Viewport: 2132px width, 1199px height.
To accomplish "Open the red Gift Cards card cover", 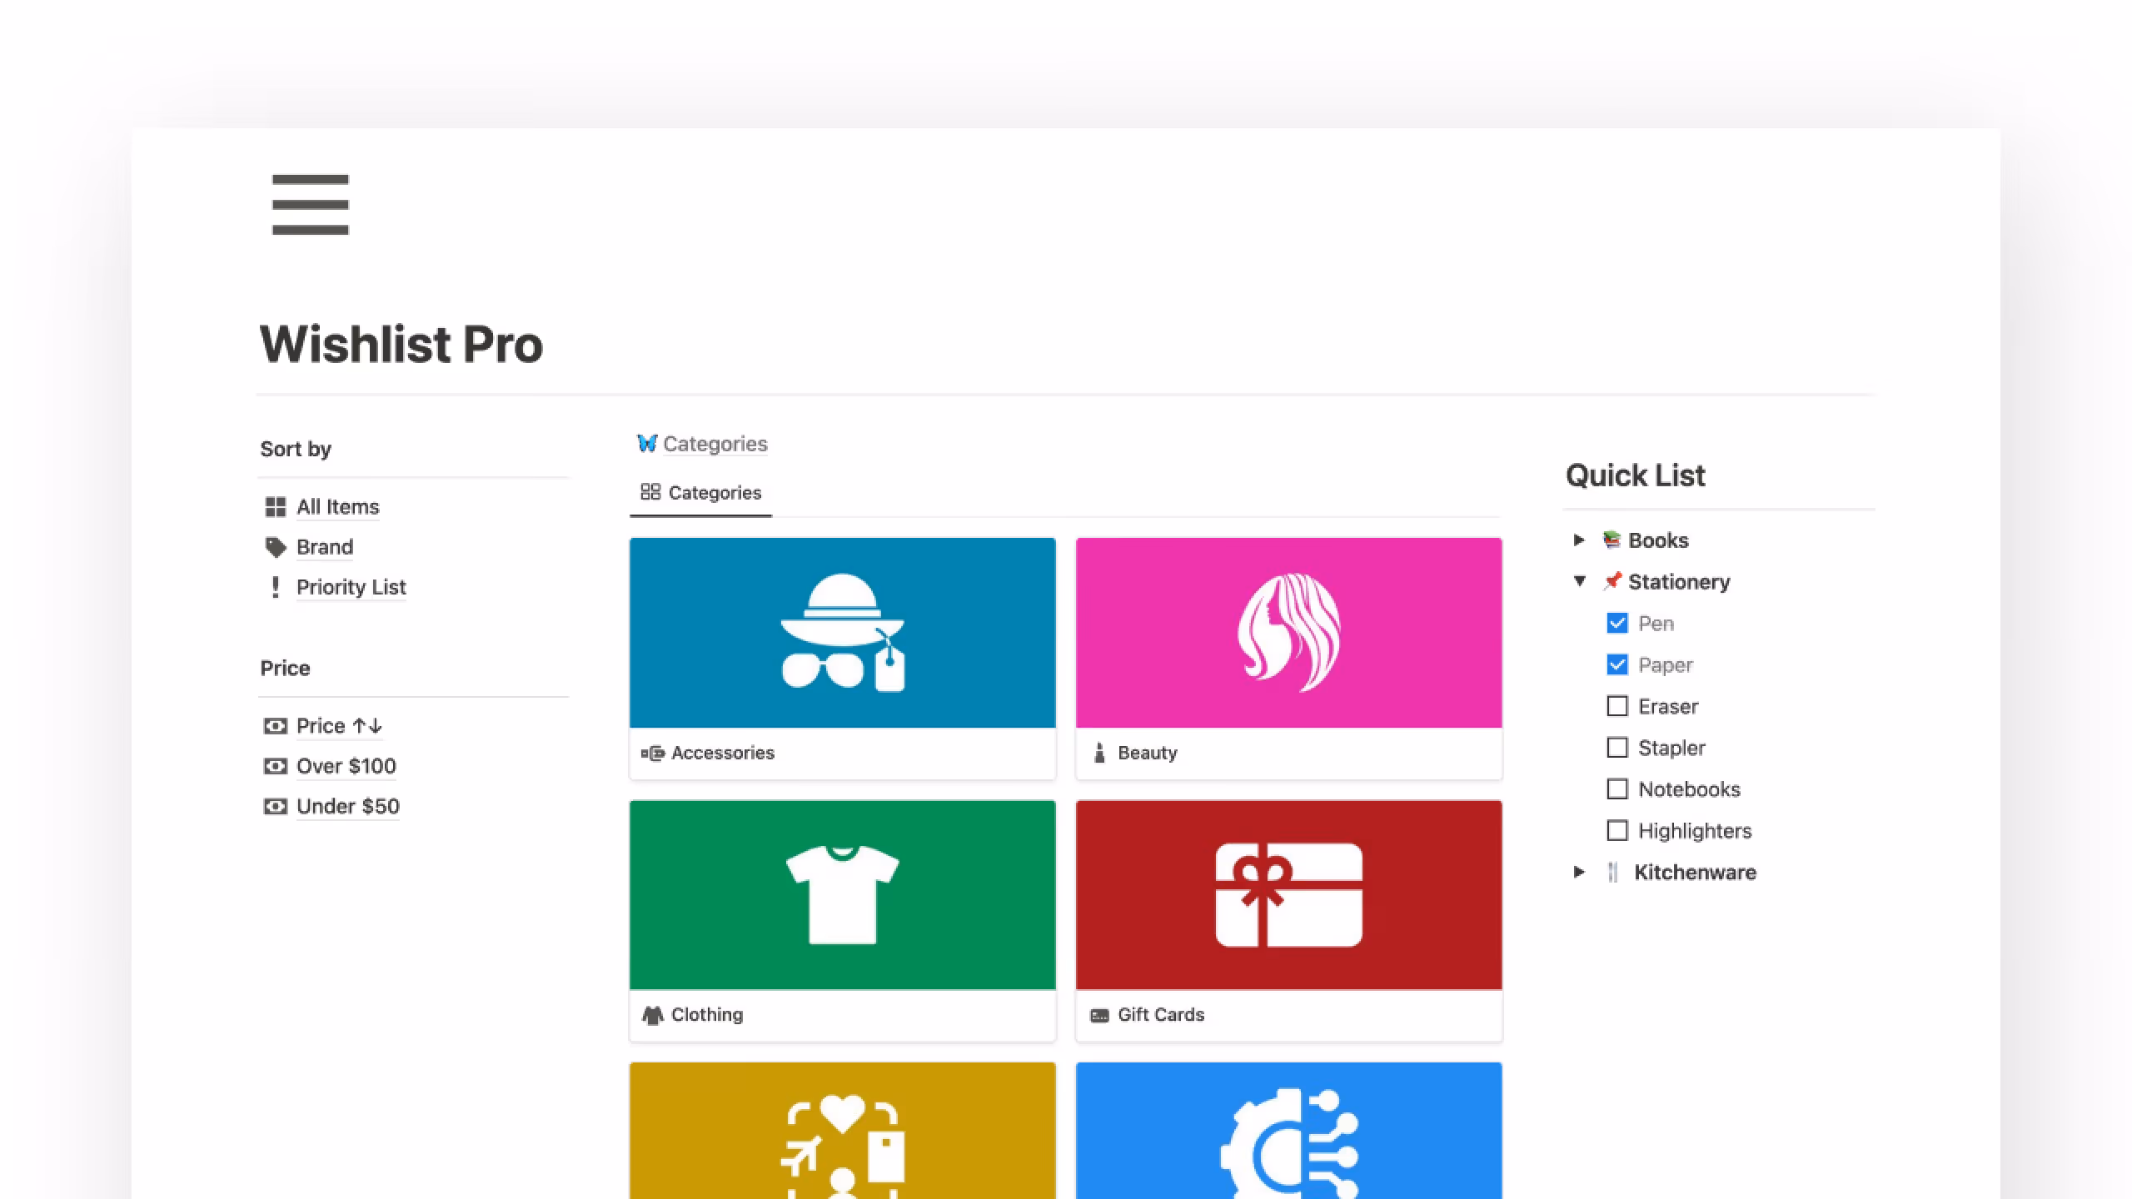I will [x=1289, y=895].
